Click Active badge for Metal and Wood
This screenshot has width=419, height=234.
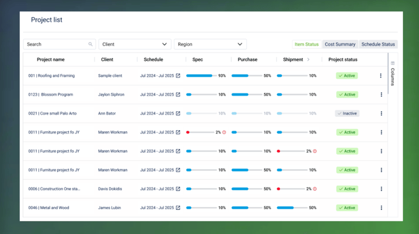tap(347, 208)
